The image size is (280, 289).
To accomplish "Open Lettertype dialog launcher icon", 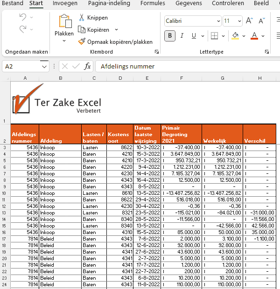I will pos(267,52).
